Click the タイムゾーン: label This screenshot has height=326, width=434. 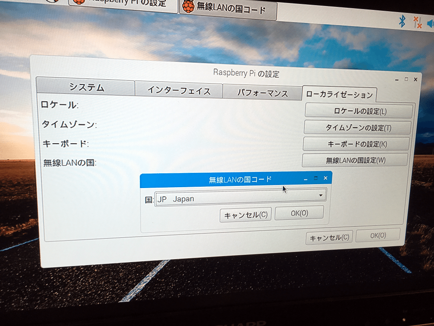pos(69,125)
